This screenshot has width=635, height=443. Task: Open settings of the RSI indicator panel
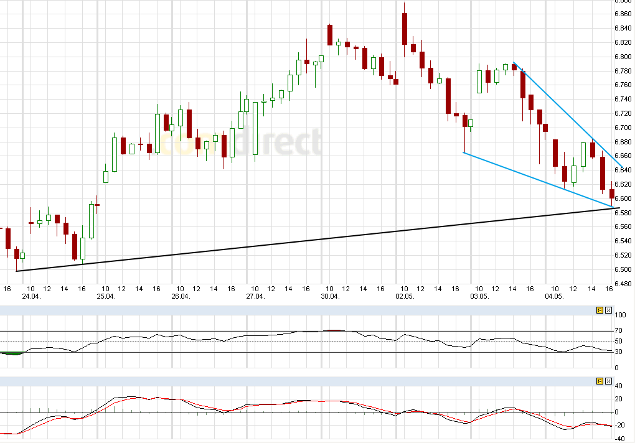pyautogui.click(x=600, y=310)
